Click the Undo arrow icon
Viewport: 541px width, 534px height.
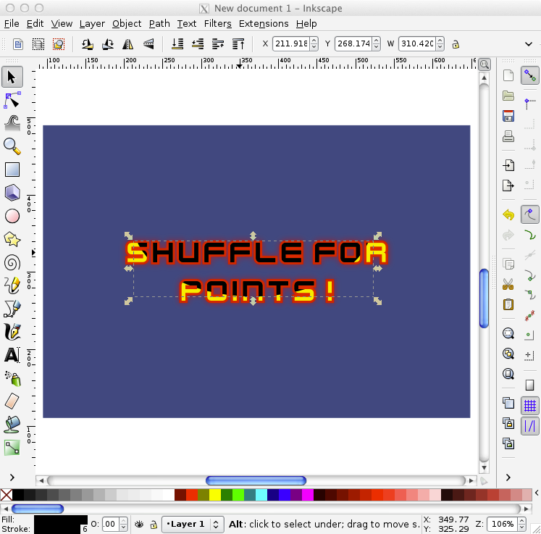click(508, 215)
